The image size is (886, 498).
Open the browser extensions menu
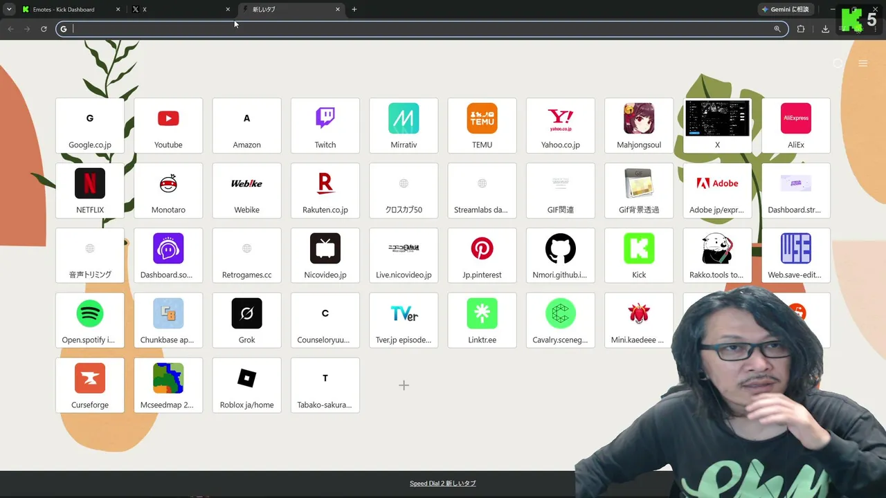click(801, 29)
